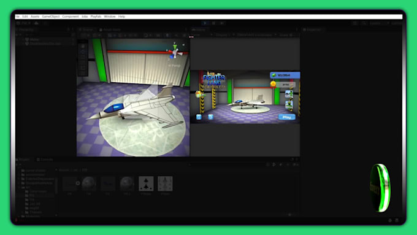Click the gold medal icon in game view

click(273, 84)
